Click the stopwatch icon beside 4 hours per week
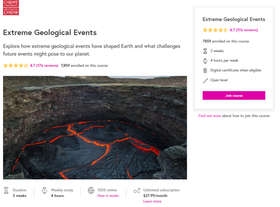Screen dimensions: 280x207 pyautogui.click(x=205, y=60)
